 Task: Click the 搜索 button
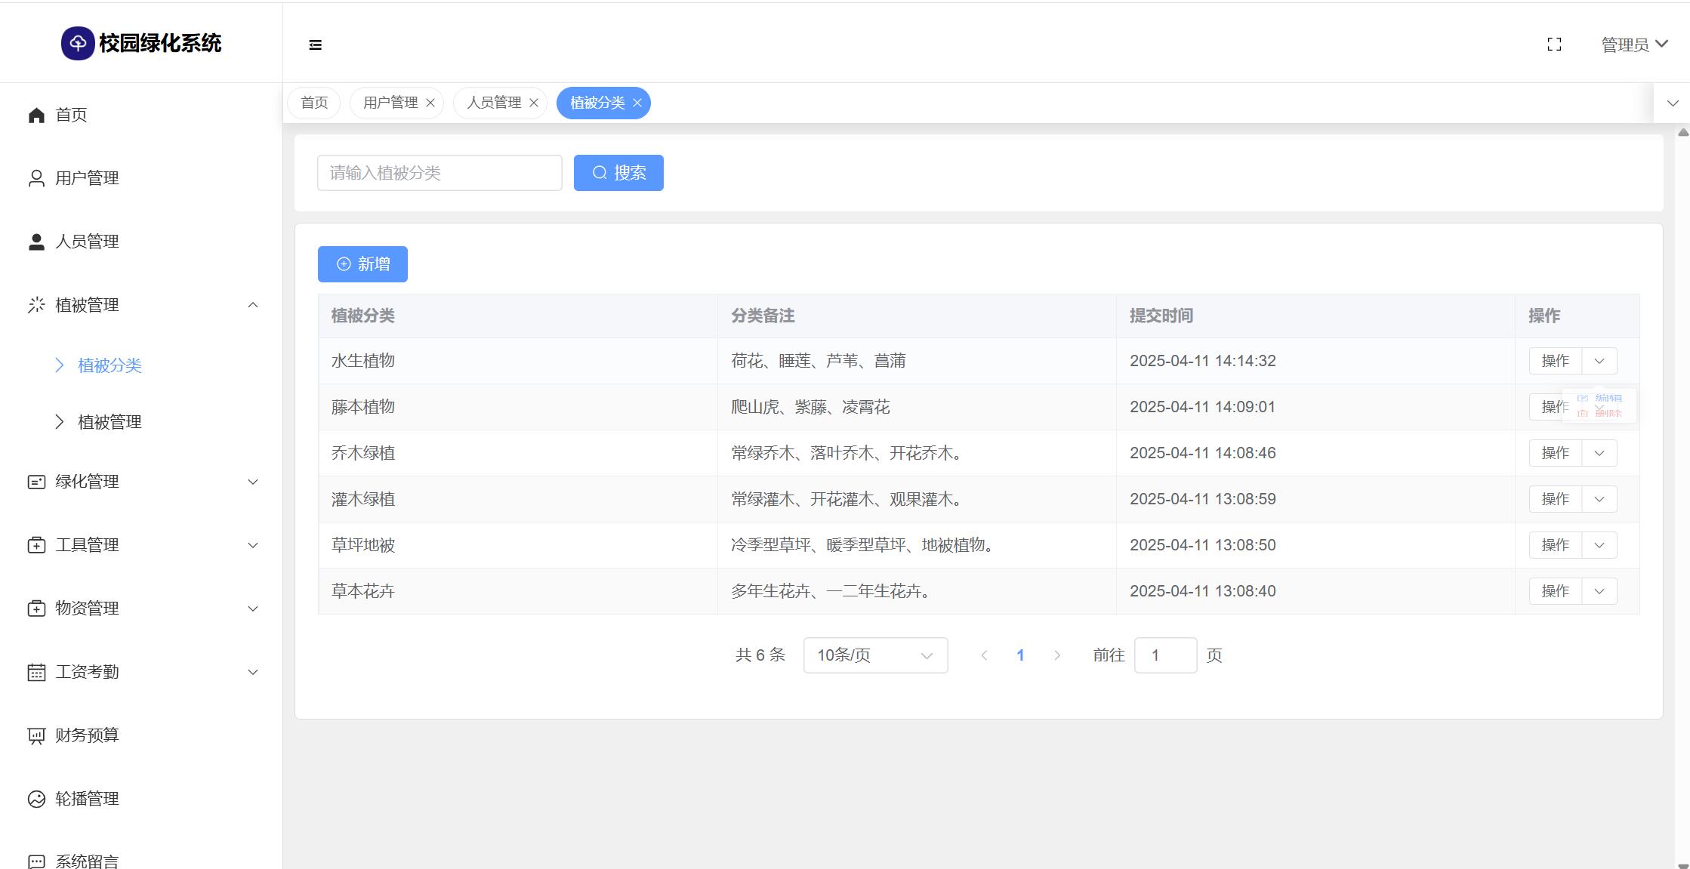[x=618, y=173]
